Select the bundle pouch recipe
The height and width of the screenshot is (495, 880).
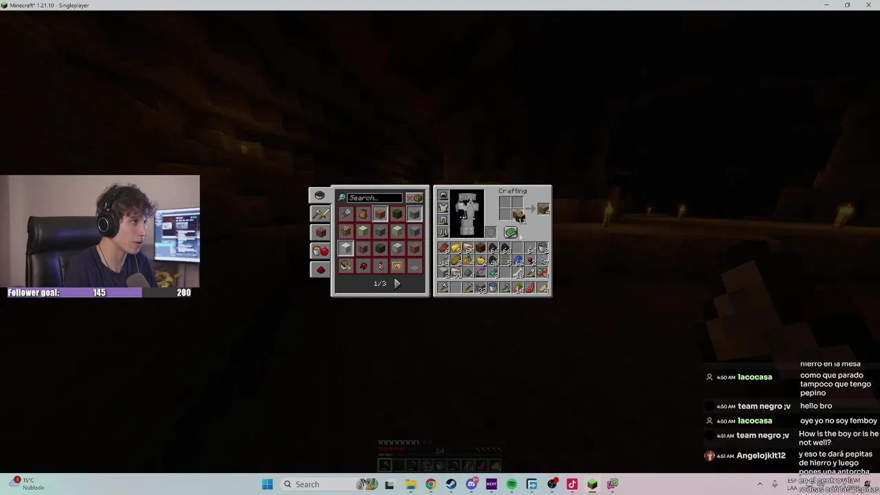pyautogui.click(x=363, y=214)
